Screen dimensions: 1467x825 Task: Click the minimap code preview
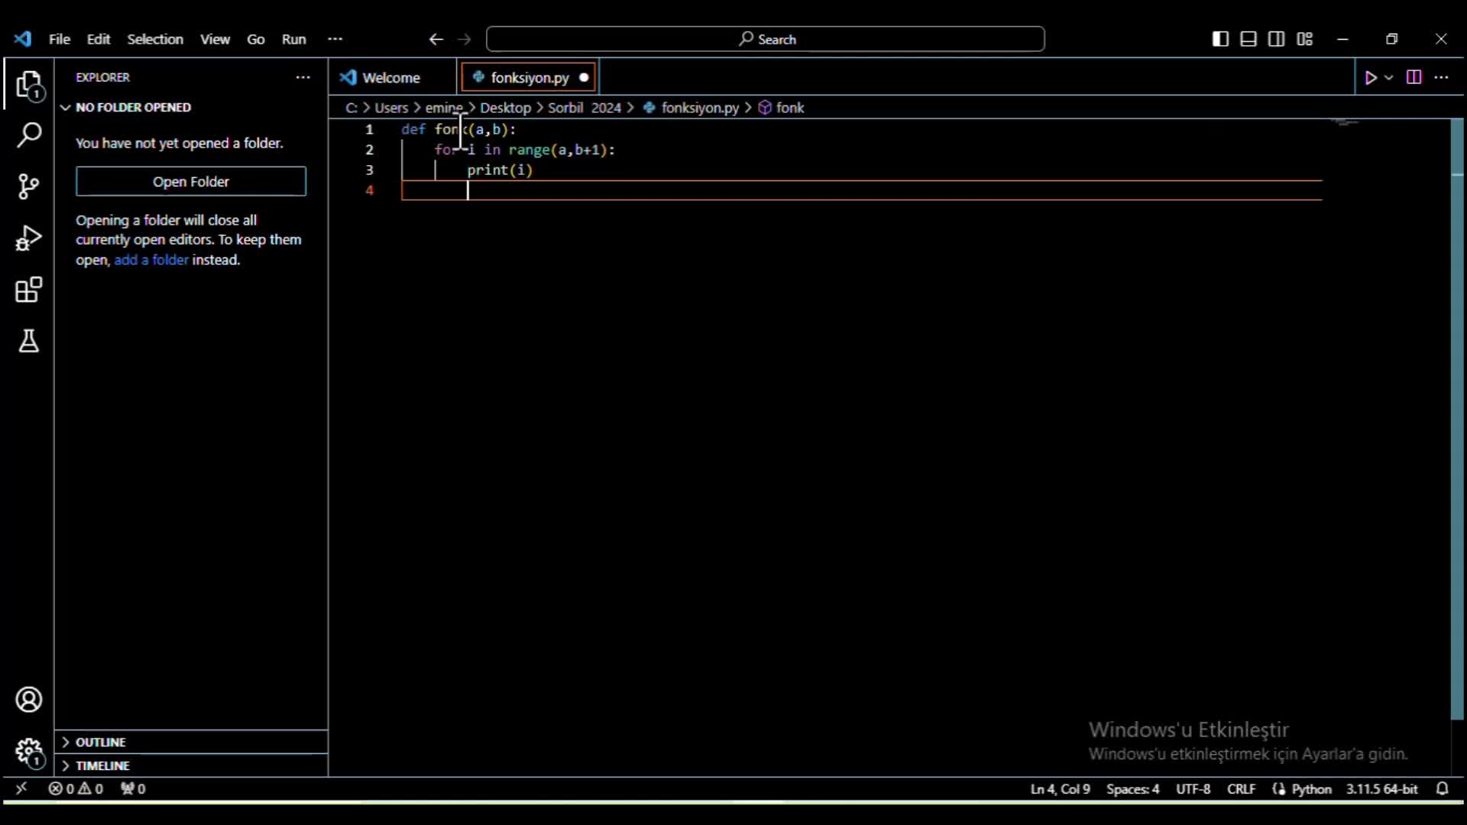point(1345,122)
